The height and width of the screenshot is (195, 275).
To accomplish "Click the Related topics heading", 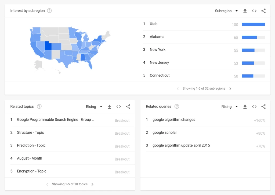I will click(x=22, y=106).
